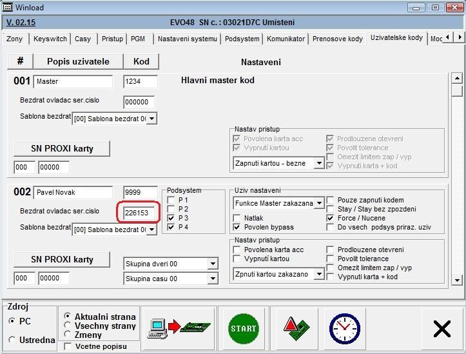Open the Zpnuti kartou zakazano dropdown
Image resolution: width=466 pixels, height=354 pixels.
click(x=318, y=274)
